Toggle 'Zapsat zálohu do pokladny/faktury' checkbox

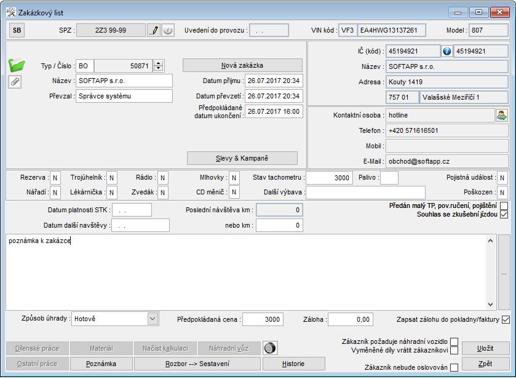click(506, 319)
